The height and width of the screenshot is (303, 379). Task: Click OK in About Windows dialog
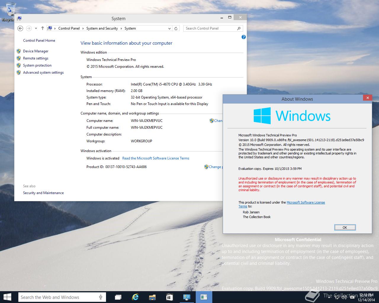click(x=345, y=228)
